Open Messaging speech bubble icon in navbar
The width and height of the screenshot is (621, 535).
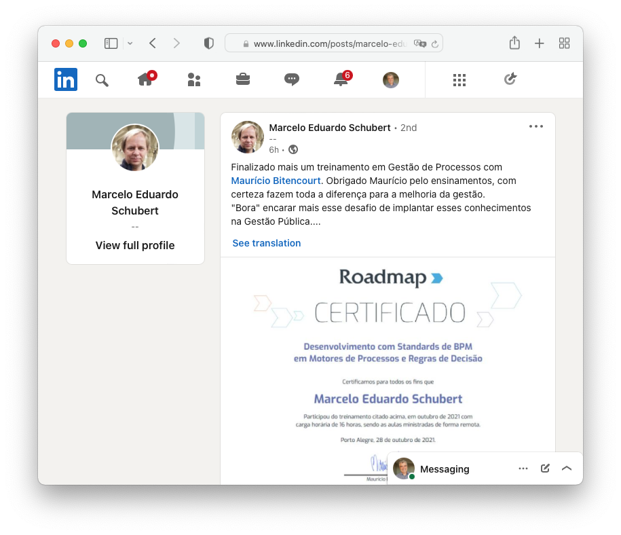[292, 79]
